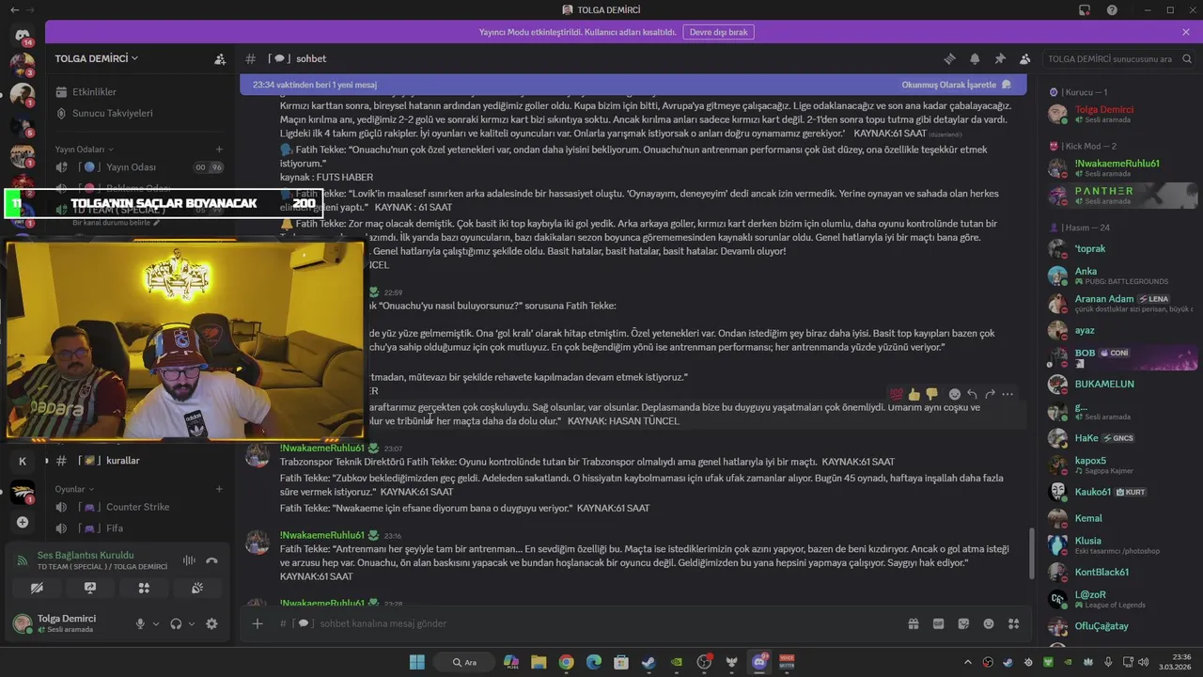
Task: Collapse the Yayın Odaları category
Action: pos(83,149)
